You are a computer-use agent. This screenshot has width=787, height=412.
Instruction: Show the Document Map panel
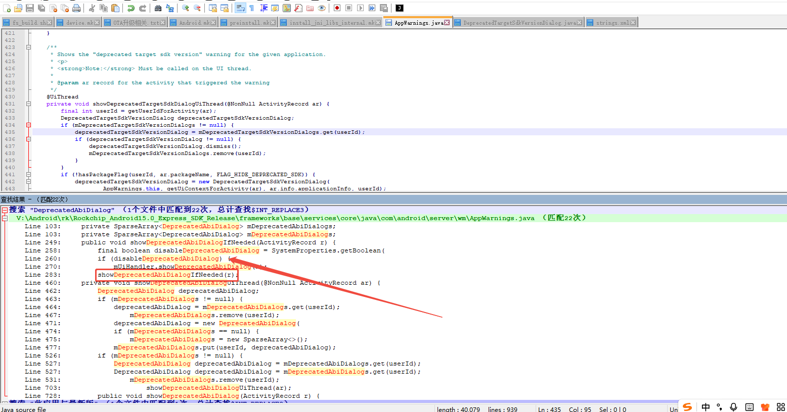pos(287,8)
